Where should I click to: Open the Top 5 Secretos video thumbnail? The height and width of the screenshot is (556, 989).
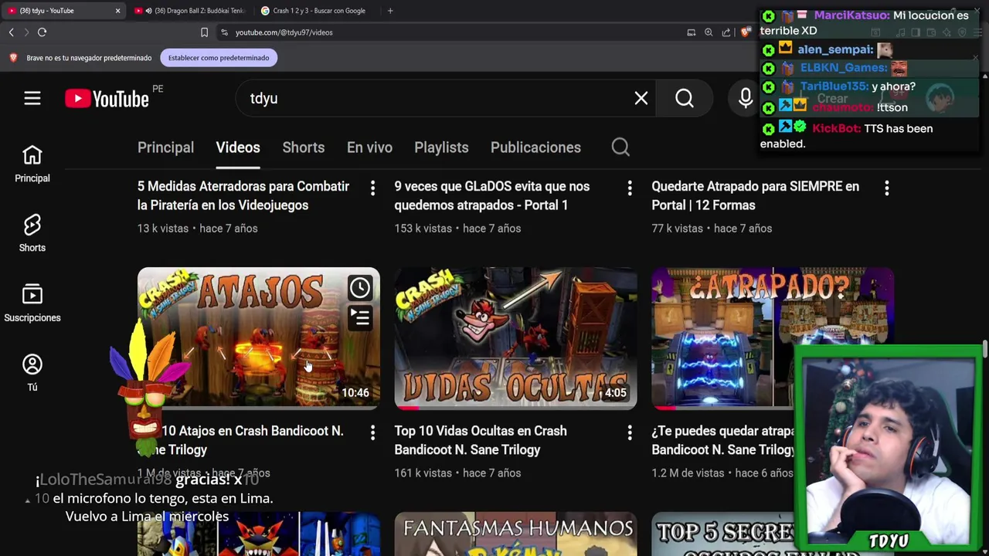pos(722,534)
